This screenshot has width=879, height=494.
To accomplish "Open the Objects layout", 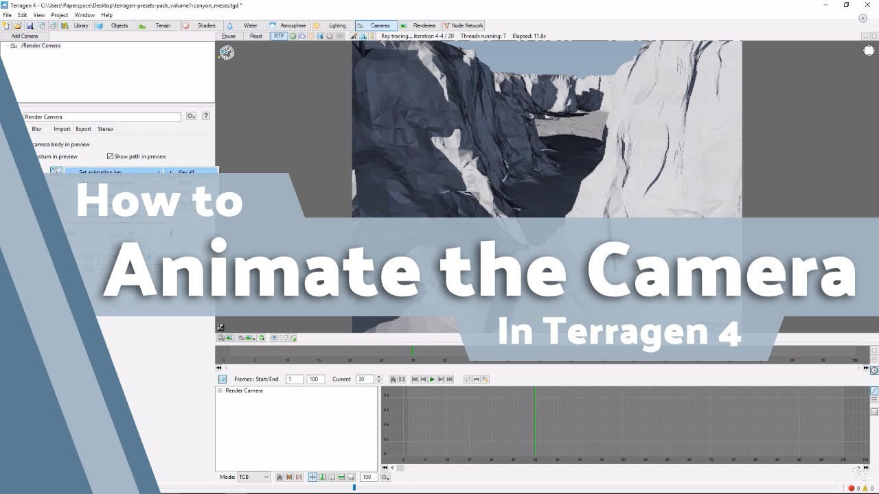I will 114,25.
